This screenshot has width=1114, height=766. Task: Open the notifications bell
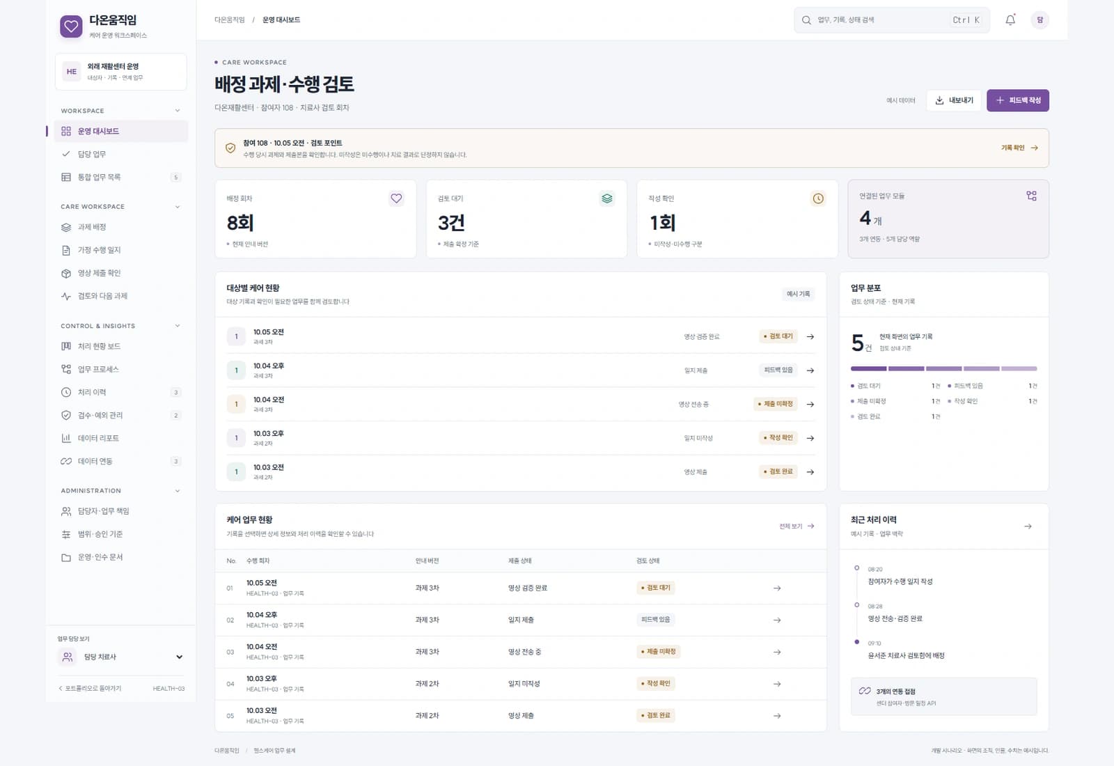1010,20
